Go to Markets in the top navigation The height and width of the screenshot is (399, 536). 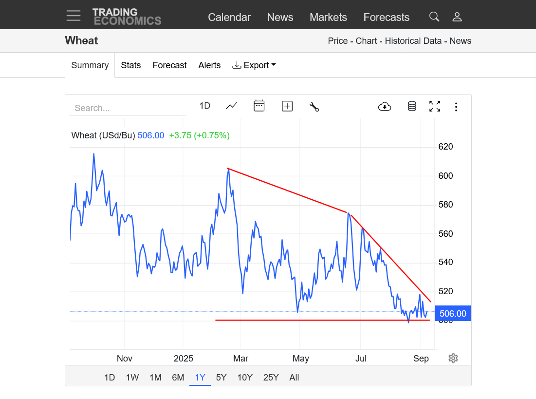click(x=328, y=18)
